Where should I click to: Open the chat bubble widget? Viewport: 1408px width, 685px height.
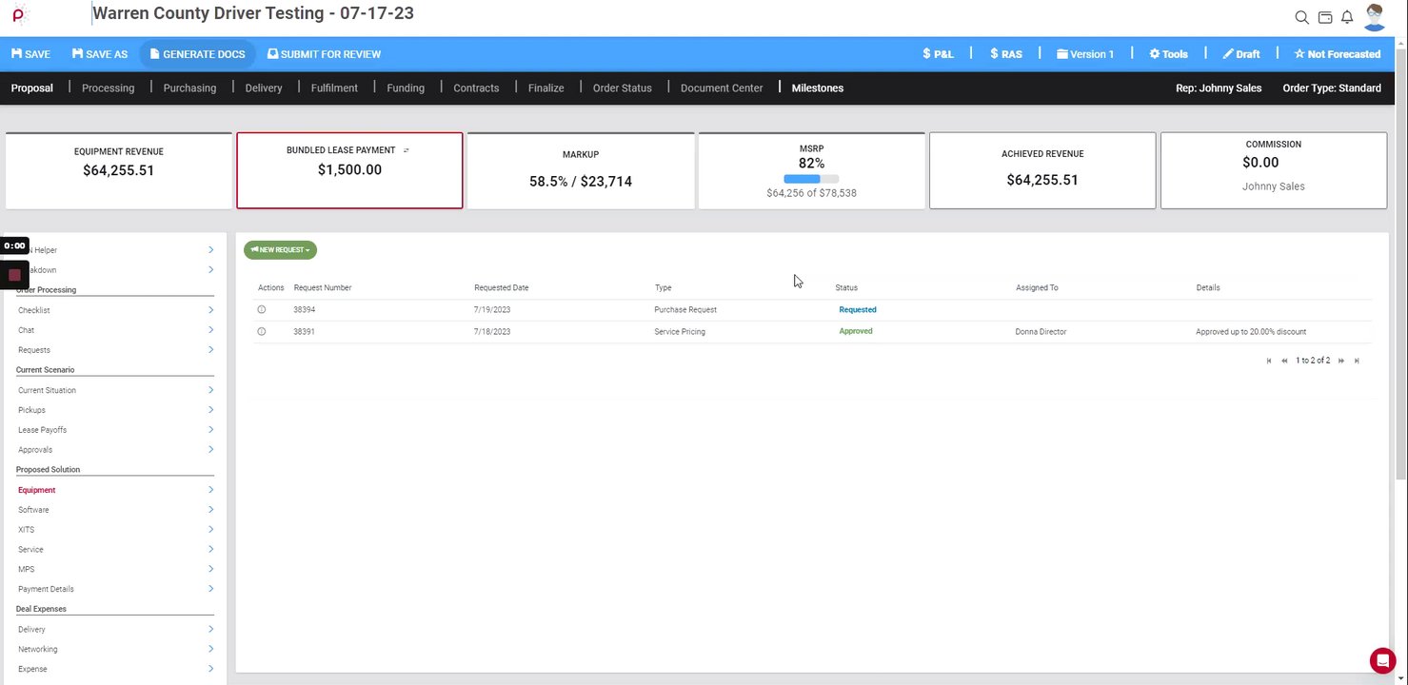point(1382,660)
